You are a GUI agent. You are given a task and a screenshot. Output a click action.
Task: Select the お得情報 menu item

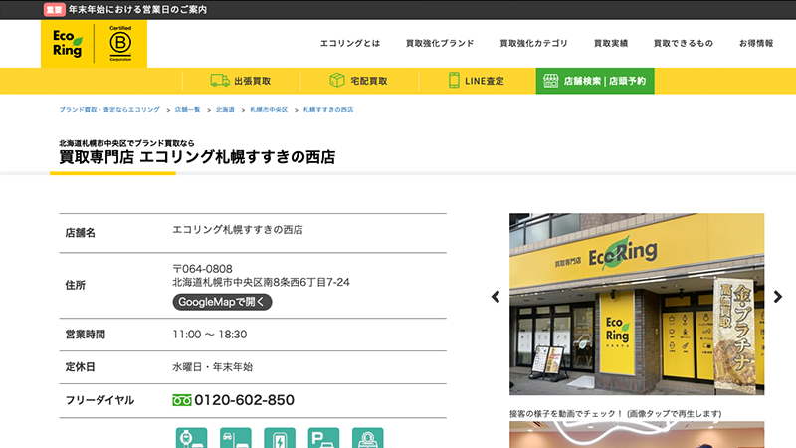(x=755, y=44)
